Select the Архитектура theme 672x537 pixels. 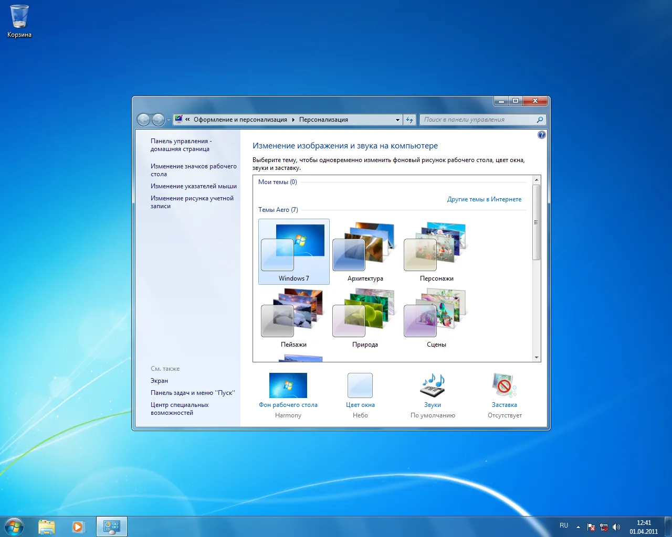[365, 252]
